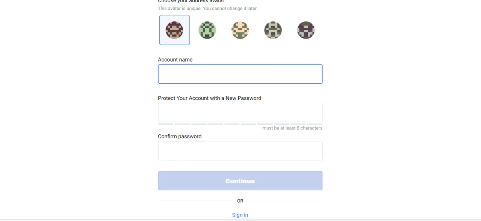Click the password strength meter bar
Viewport: 481px width, 221px height.
pos(240,124)
